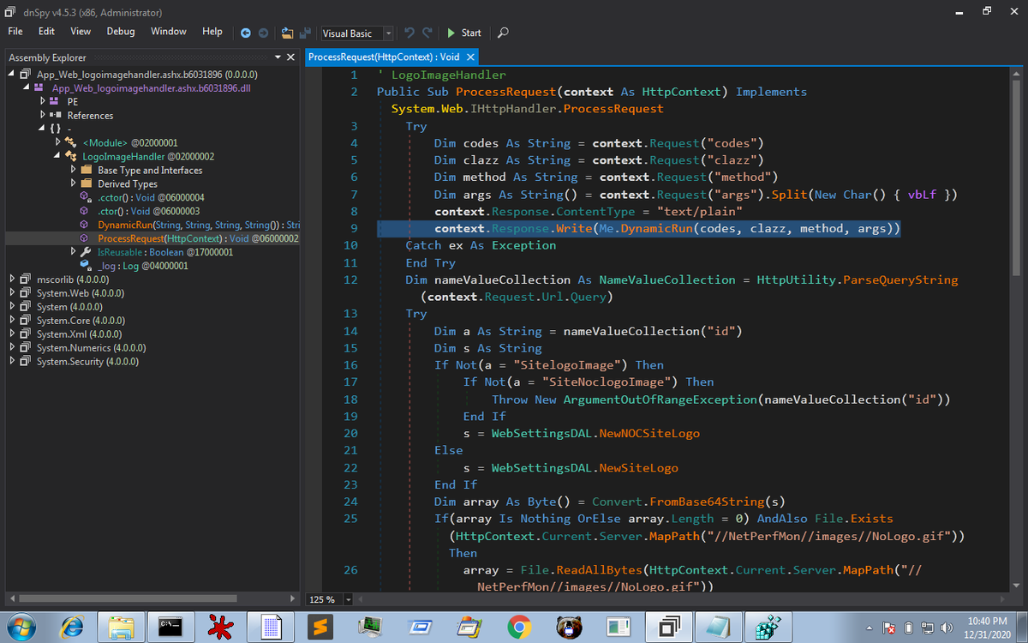Collapse the LogoImageHandler @02000002 class
This screenshot has width=1028, height=643.
[58, 156]
